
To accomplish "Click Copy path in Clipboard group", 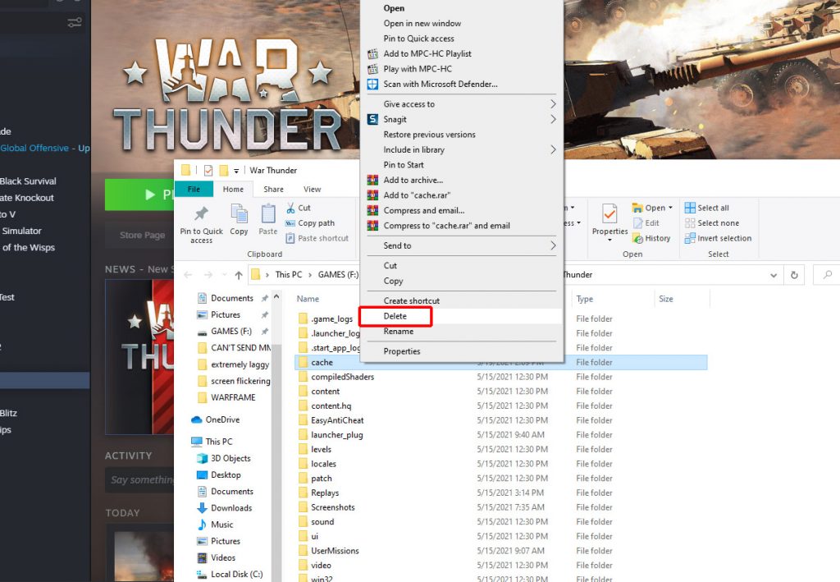I will click(x=310, y=223).
